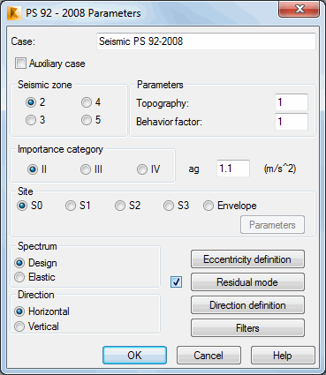The height and width of the screenshot is (375, 326).
Task: Open the Residual mode dialog
Action: pyautogui.click(x=247, y=282)
